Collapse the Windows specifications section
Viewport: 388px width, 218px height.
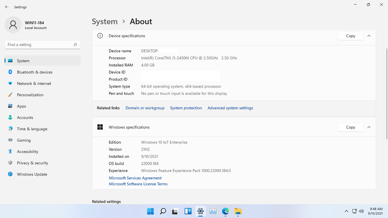point(369,127)
